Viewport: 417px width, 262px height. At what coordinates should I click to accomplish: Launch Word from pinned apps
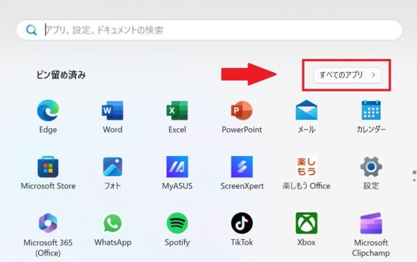113,110
